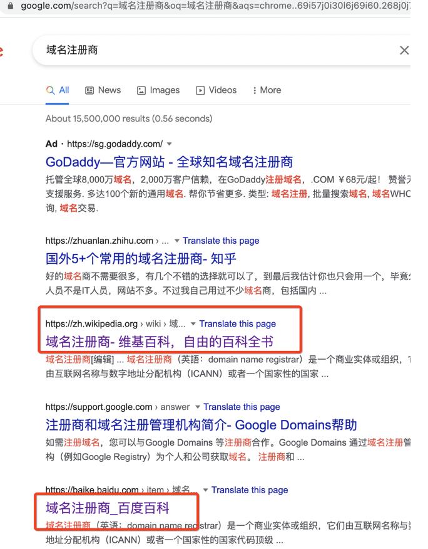Viewport: 428px width, 549px height.
Task: Click the lock icon in address bar
Action: pyautogui.click(x=11, y=6)
